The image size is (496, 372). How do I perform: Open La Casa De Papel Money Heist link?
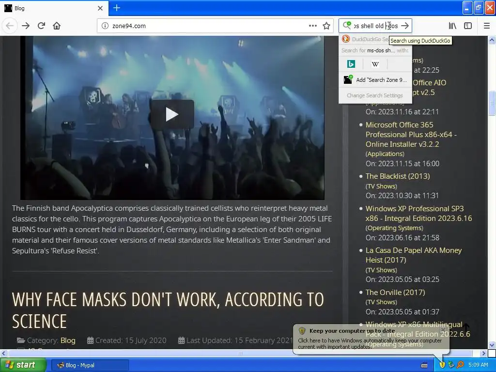414,255
